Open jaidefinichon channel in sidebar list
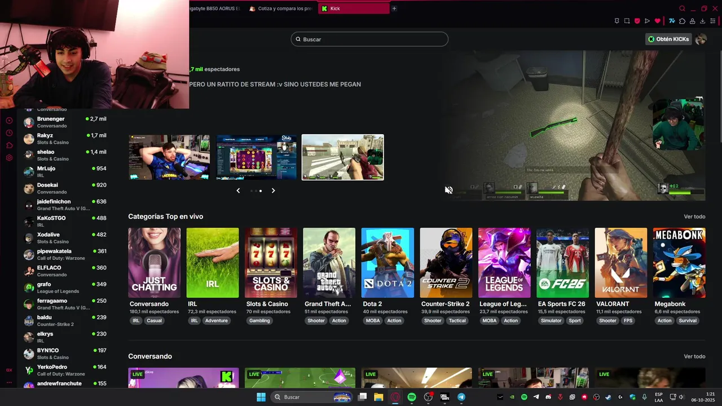This screenshot has height=406, width=722. [65, 205]
